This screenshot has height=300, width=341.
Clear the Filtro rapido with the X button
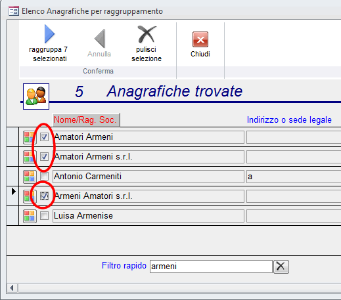281,267
